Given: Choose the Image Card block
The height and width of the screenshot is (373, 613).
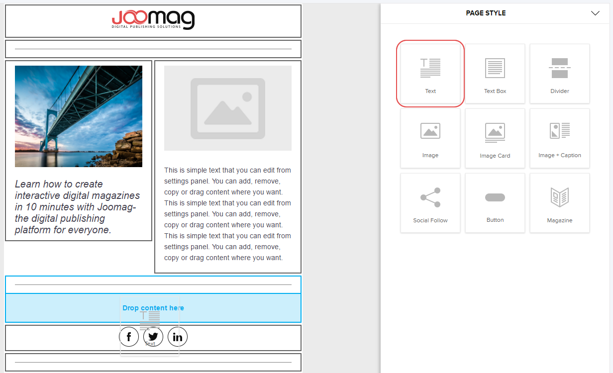Looking at the screenshot, I should click(495, 138).
